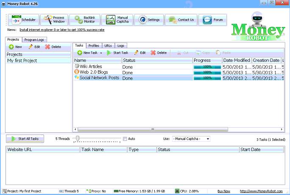Screen dimensions: 290x195
Task: Sort by Progress column header
Action: (207, 60)
